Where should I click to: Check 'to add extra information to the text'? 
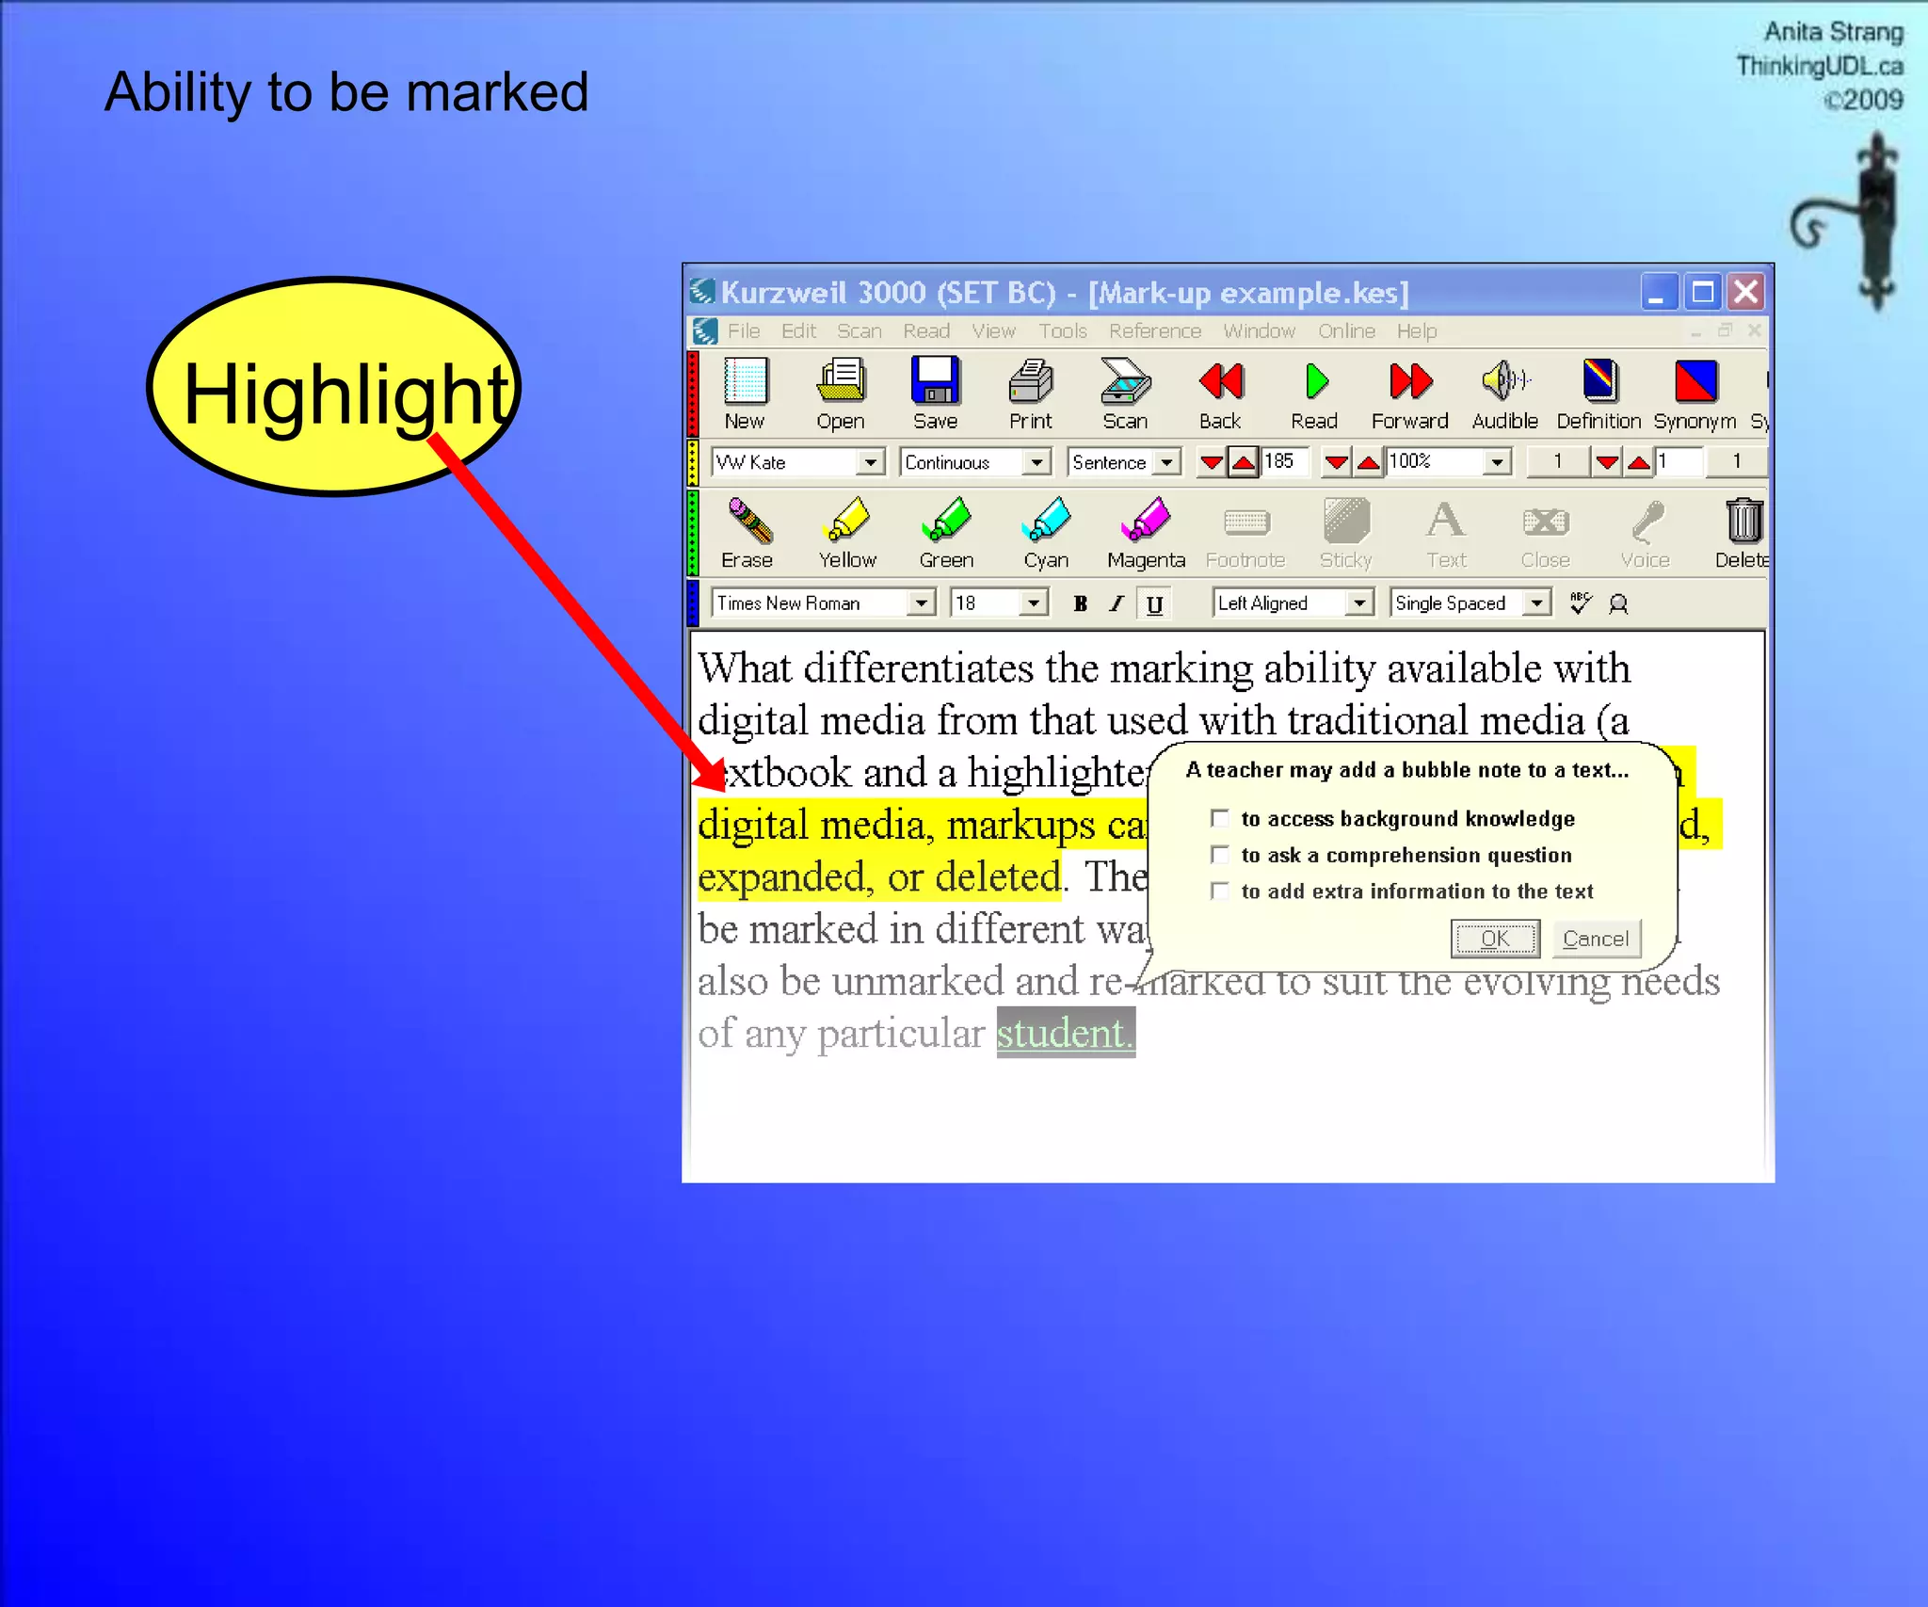click(x=1220, y=891)
